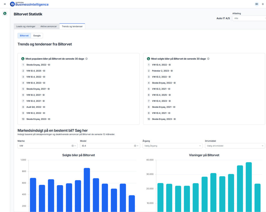Viewport: 266px width, 212px height.
Task: Select Skoda Enyaq, 2022 in popular list
Action: 38,65
